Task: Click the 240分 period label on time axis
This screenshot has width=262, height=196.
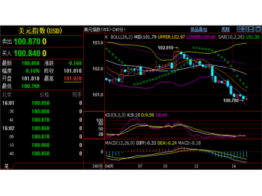Action: (97, 166)
